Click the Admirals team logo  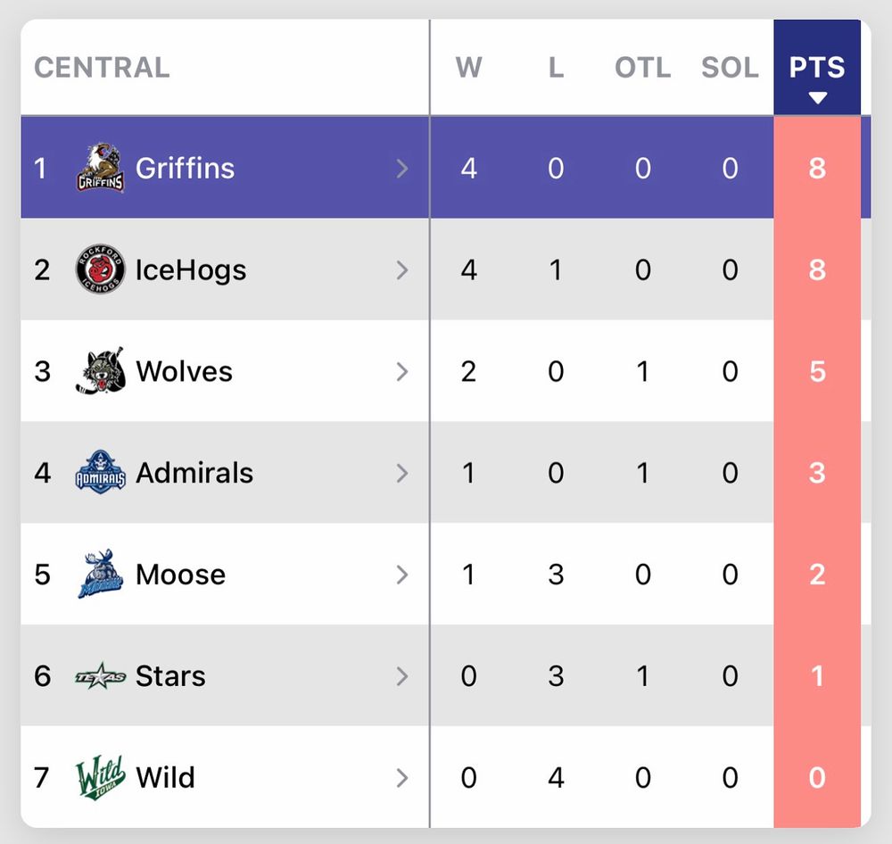coord(99,473)
